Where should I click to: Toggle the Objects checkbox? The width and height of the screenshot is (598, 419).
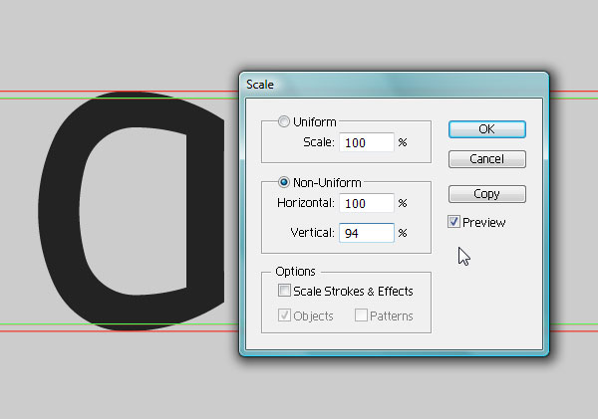tap(284, 315)
